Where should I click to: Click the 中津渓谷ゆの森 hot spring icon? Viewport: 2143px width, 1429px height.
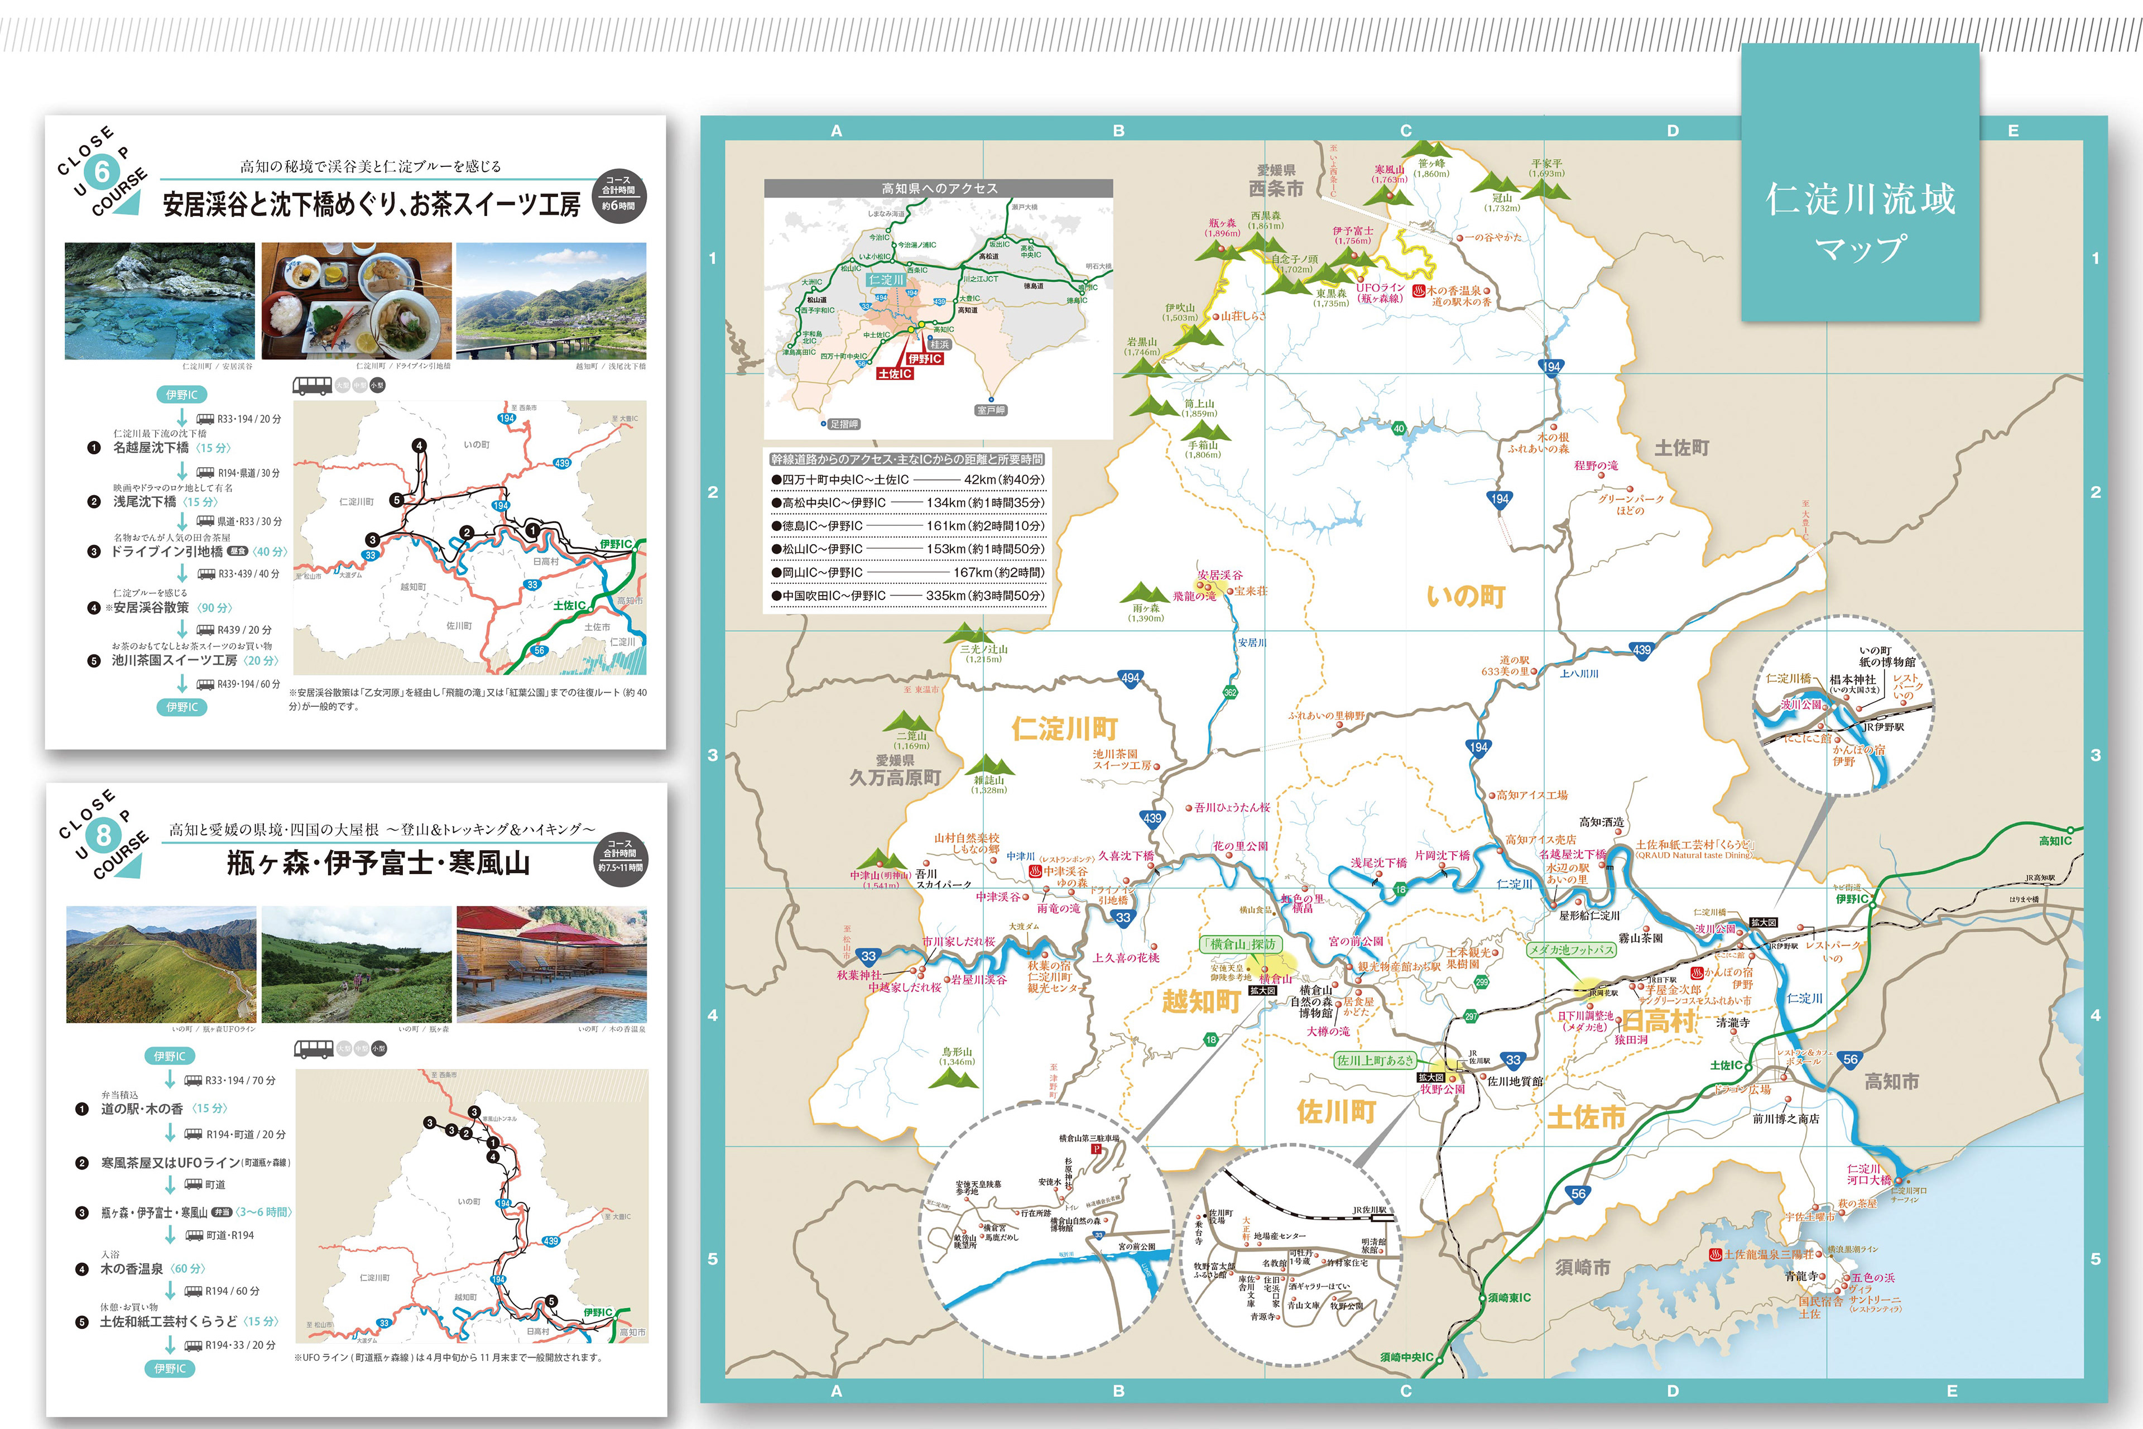tap(1035, 871)
